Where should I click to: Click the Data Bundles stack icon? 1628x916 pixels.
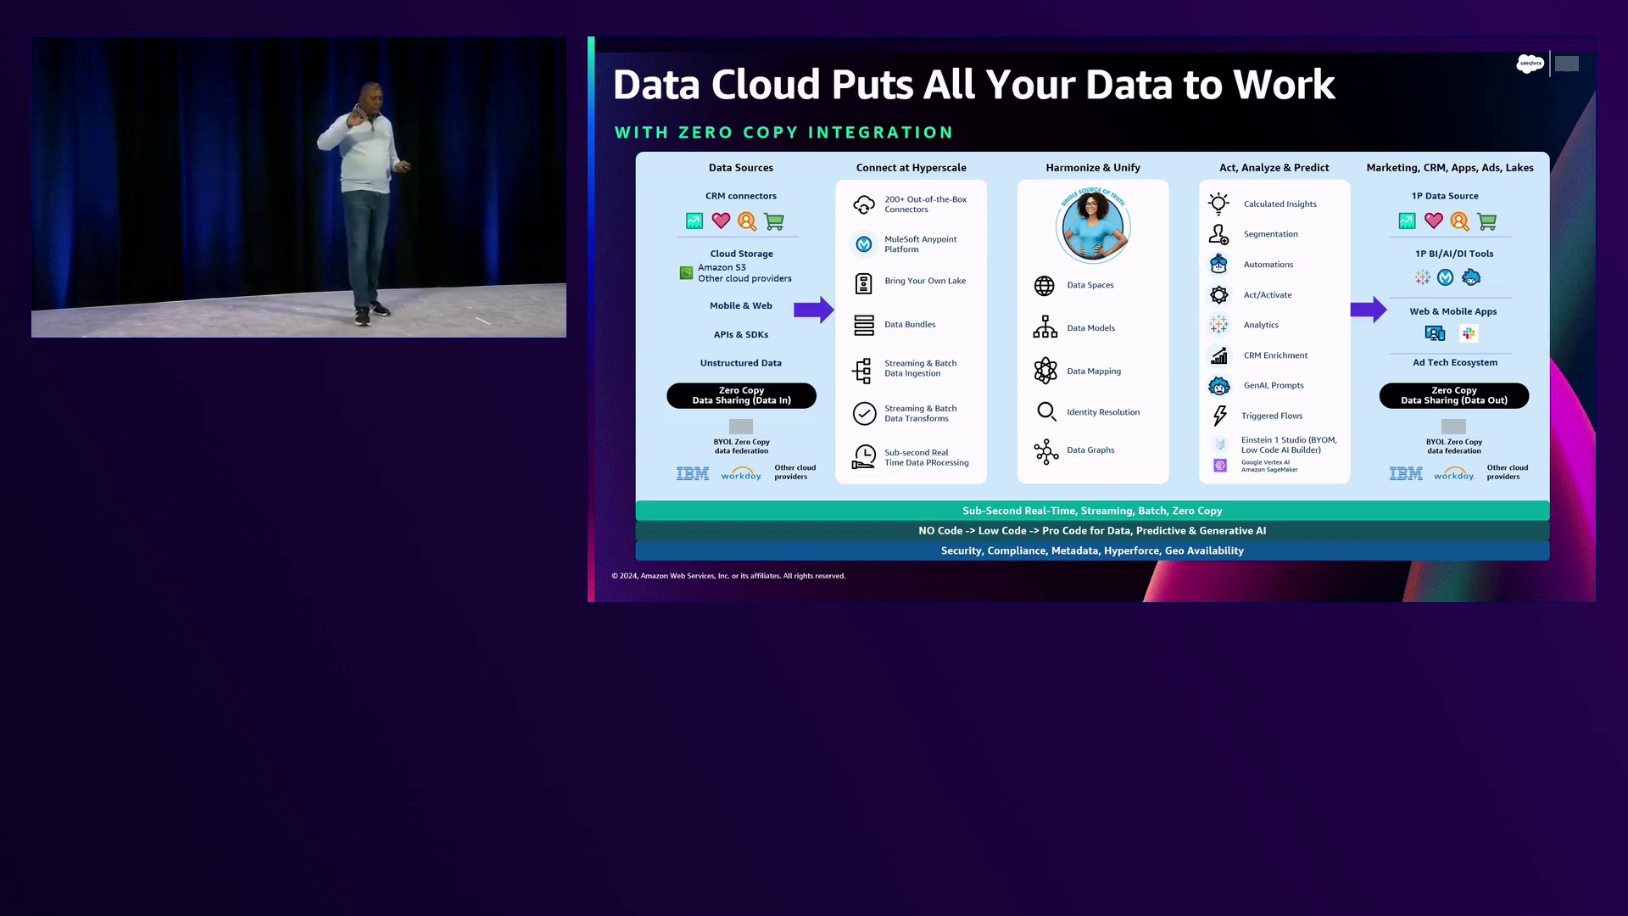(x=863, y=325)
